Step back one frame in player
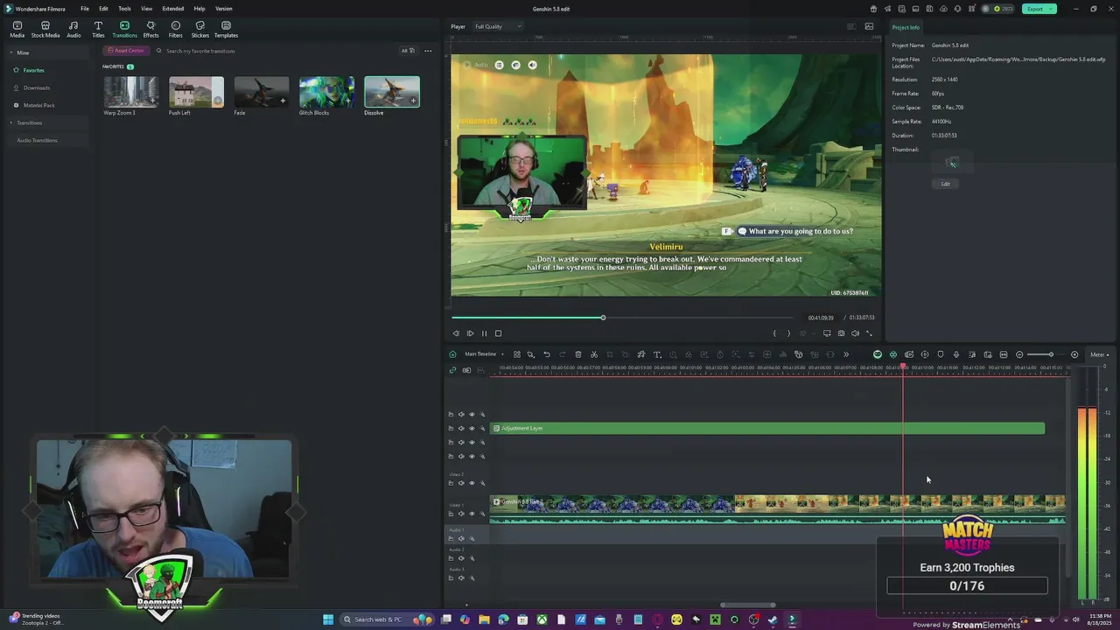Image resolution: width=1120 pixels, height=630 pixels. pos(456,333)
